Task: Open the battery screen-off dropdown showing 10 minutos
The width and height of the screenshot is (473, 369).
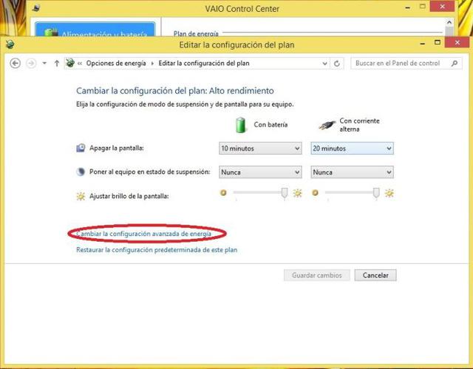Action: click(260, 149)
